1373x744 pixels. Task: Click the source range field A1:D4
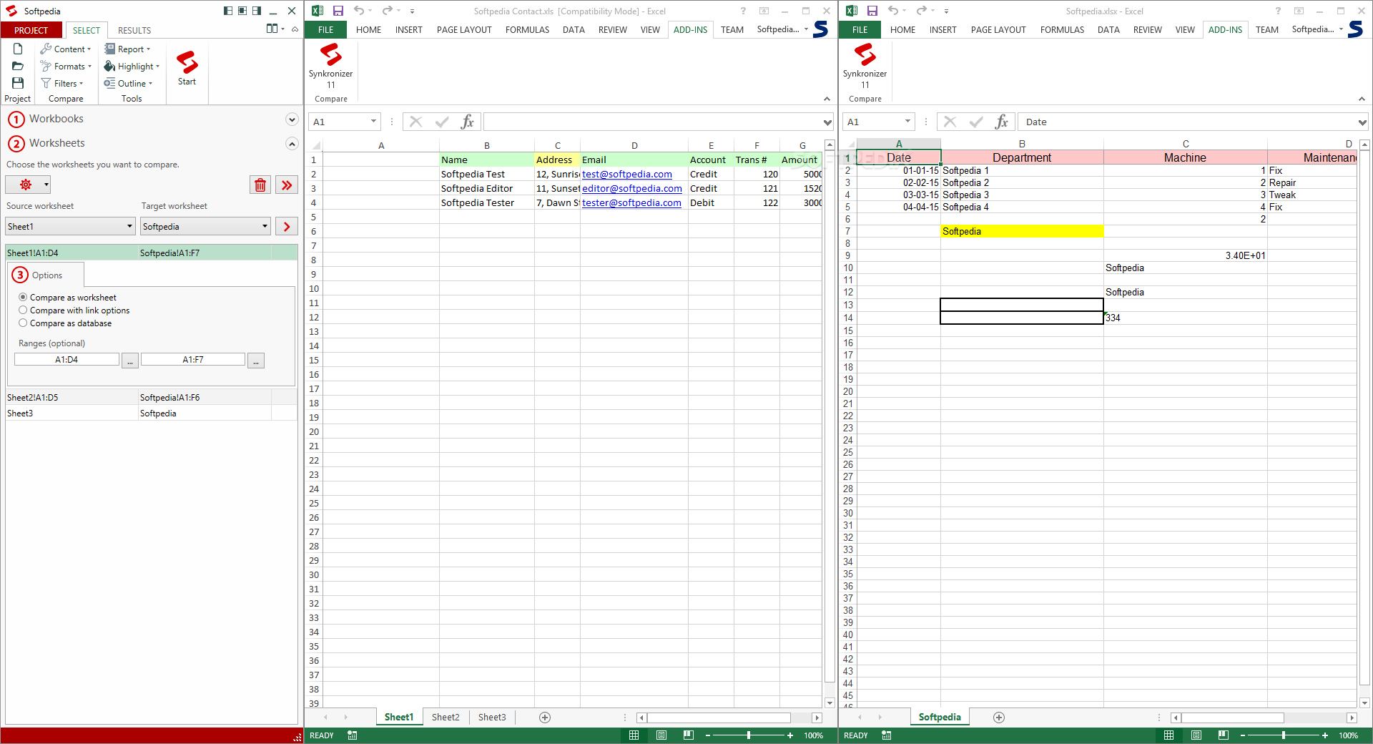click(x=67, y=360)
